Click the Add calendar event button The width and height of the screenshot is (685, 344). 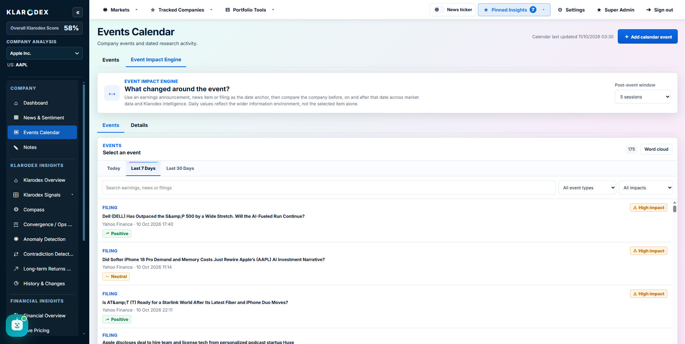[647, 37]
